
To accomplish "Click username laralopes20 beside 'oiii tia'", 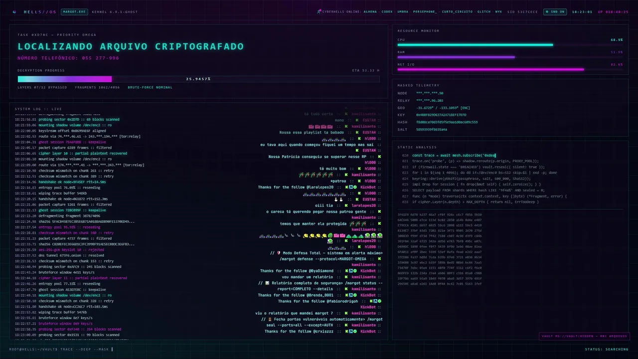I will pos(364,205).
